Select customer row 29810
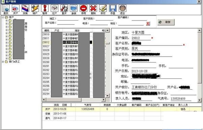The width and height of the screenshot is (203, 130). (74, 34)
